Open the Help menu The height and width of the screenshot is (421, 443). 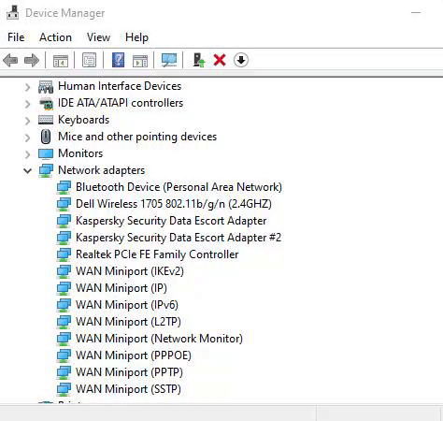click(136, 37)
